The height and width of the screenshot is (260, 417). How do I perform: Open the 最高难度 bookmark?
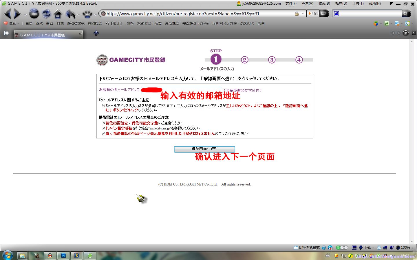coord(172,23)
